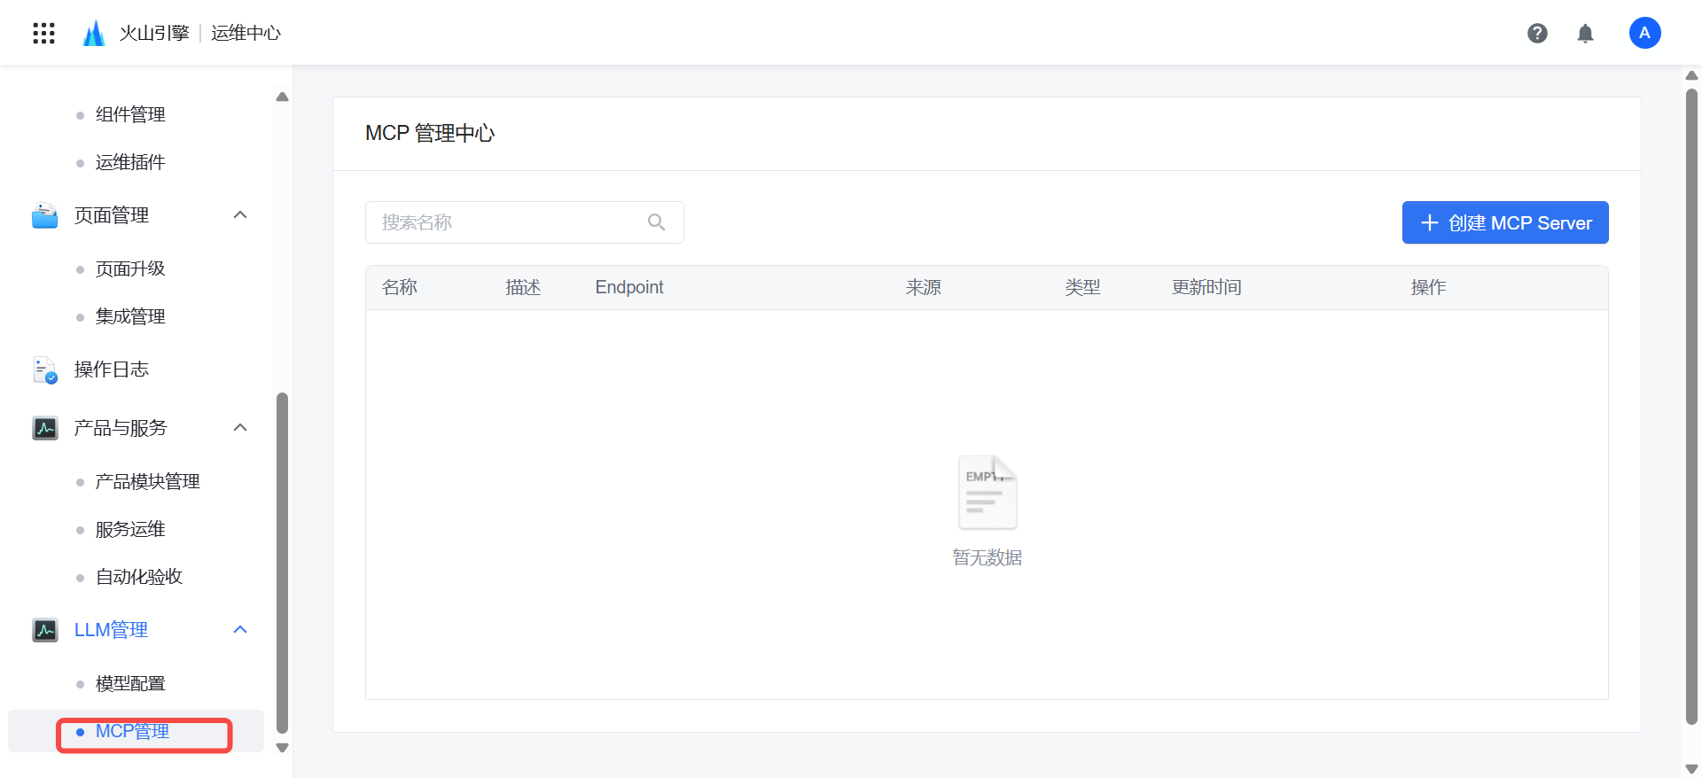Click the 运维中心 header title
The height and width of the screenshot is (778, 1702).
pyautogui.click(x=246, y=33)
